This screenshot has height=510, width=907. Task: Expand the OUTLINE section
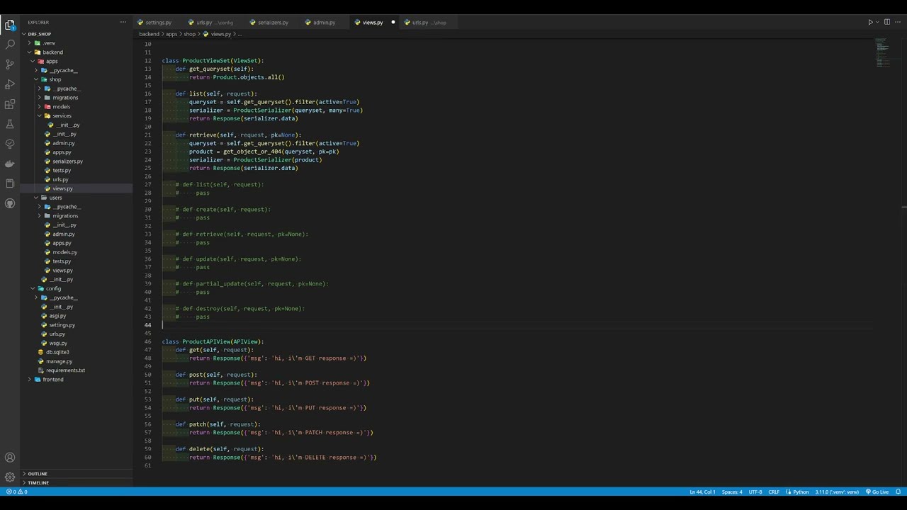(38, 474)
